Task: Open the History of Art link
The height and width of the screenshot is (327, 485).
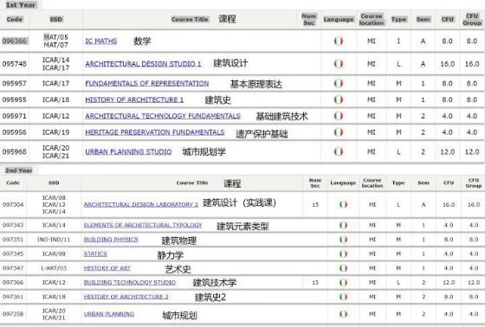Action: click(x=107, y=268)
